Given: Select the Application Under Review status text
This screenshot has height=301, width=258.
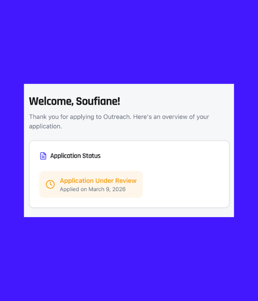Looking at the screenshot, I should (98, 181).
